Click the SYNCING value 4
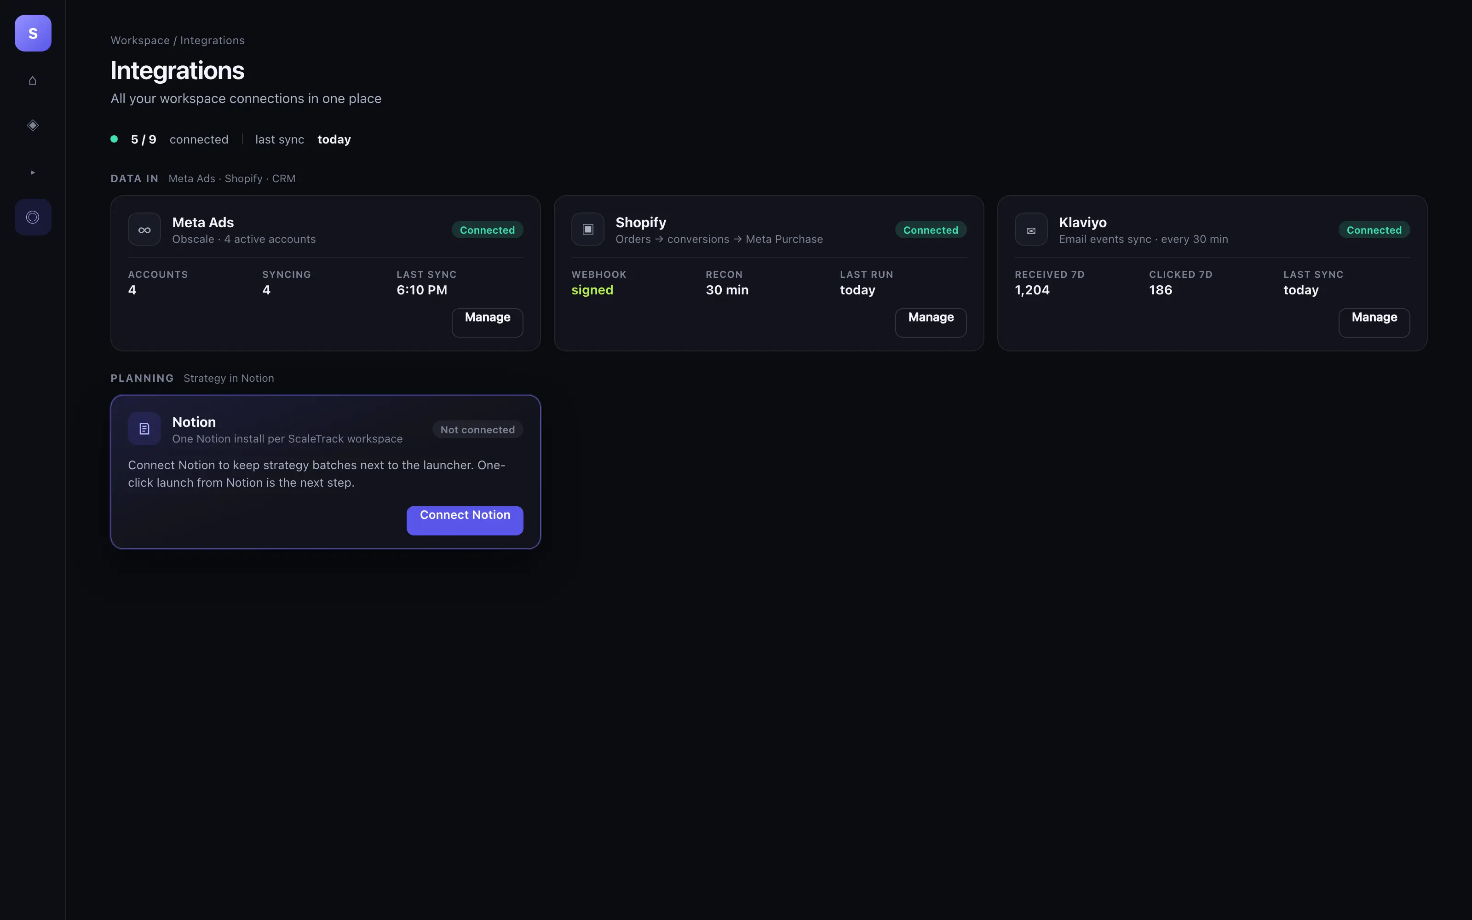Image resolution: width=1472 pixels, height=920 pixels. click(266, 290)
